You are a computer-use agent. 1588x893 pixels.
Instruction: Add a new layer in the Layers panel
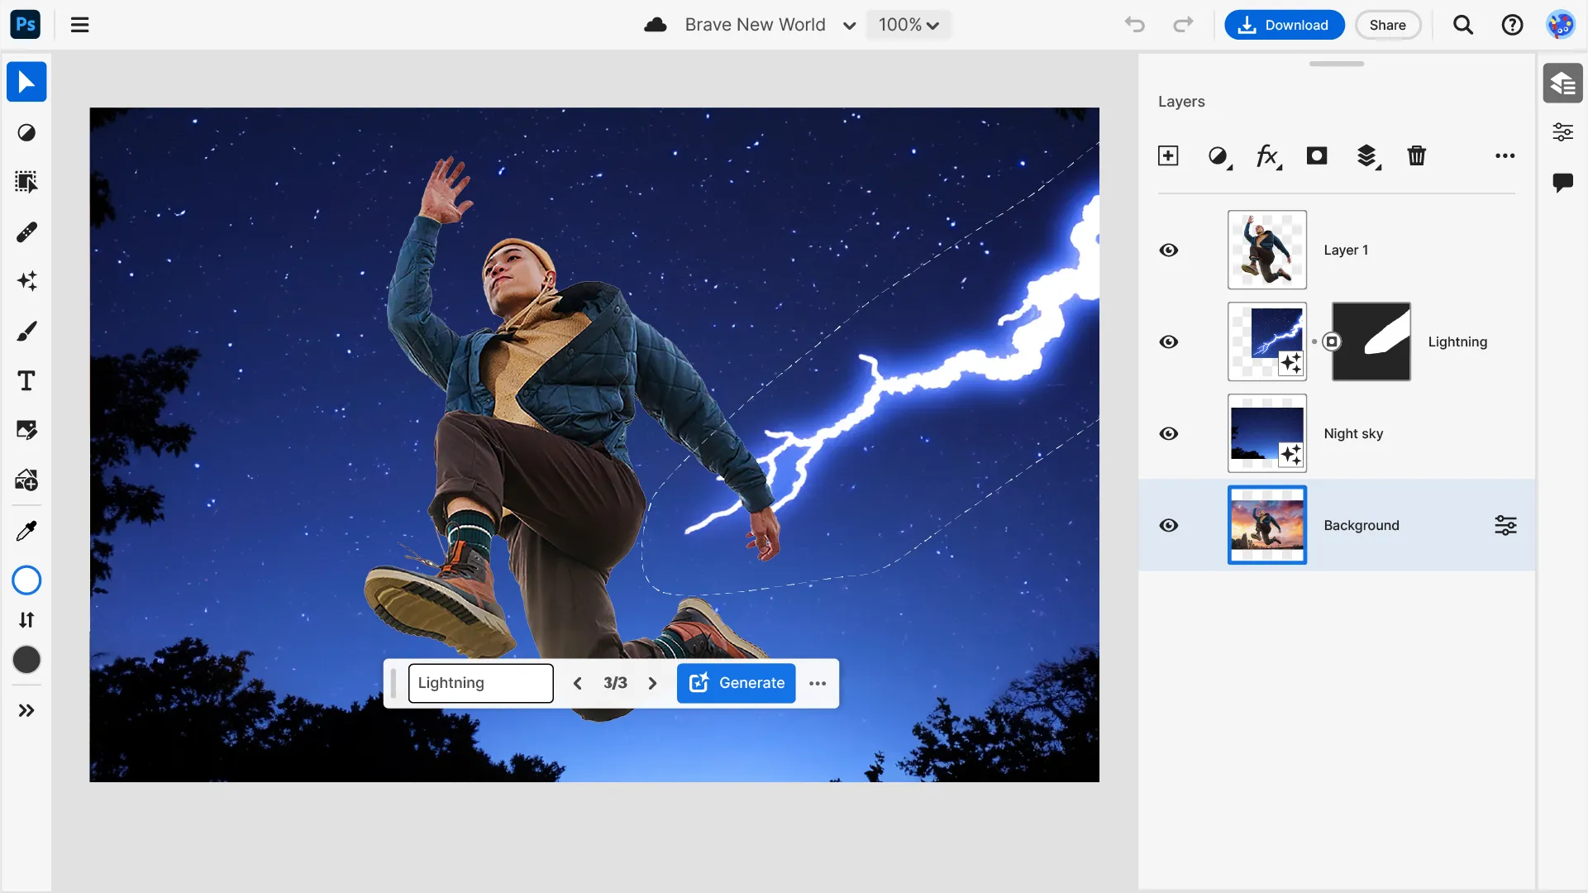(x=1168, y=155)
